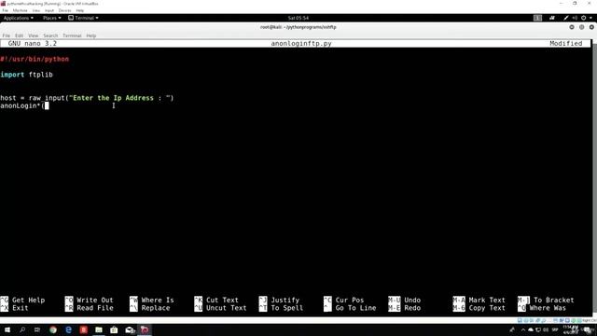The width and height of the screenshot is (597, 336).
Task: Open terminal File menu
Action: pyautogui.click(x=7, y=35)
